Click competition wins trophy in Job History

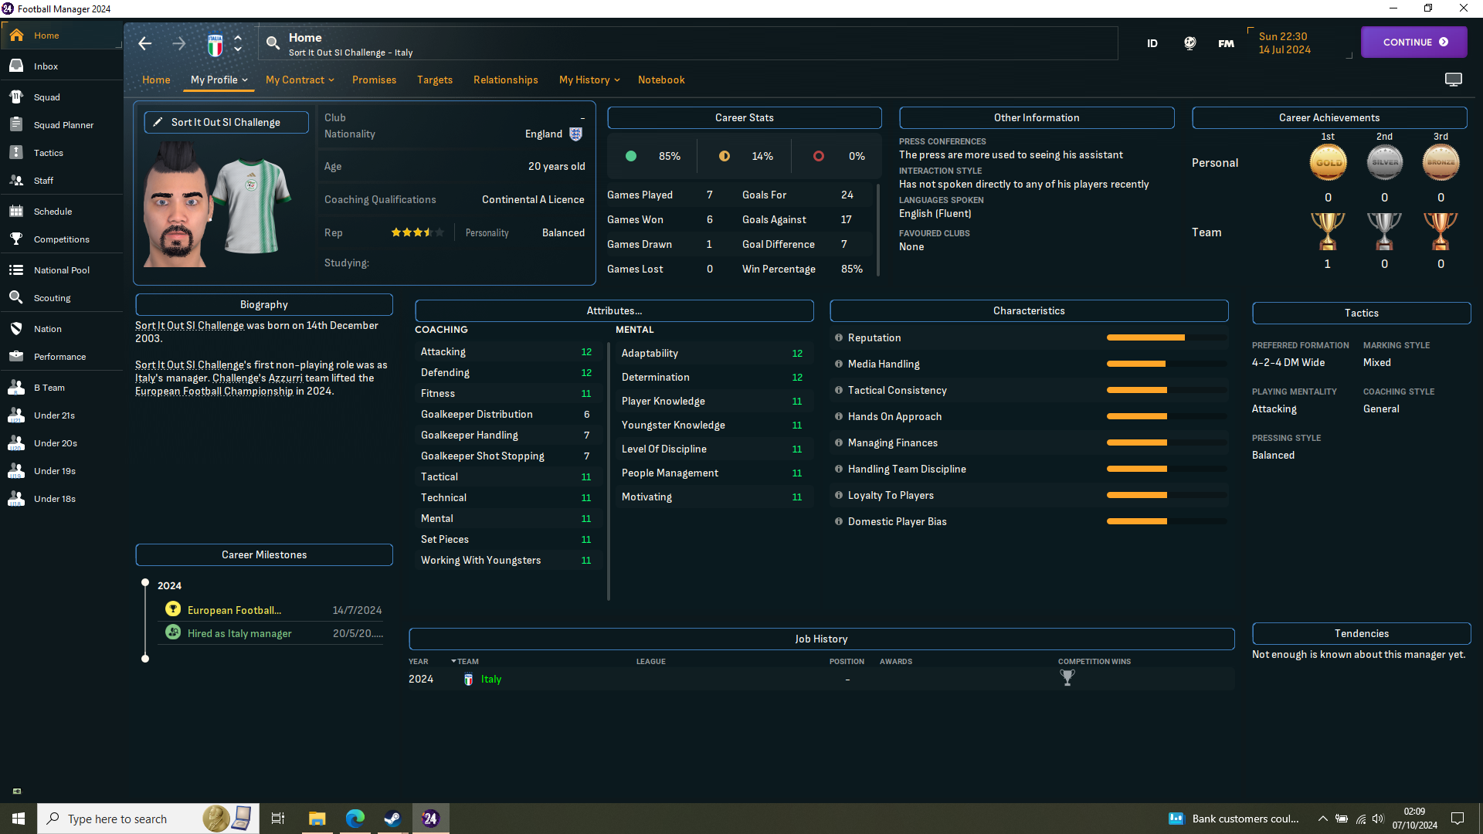(1067, 678)
